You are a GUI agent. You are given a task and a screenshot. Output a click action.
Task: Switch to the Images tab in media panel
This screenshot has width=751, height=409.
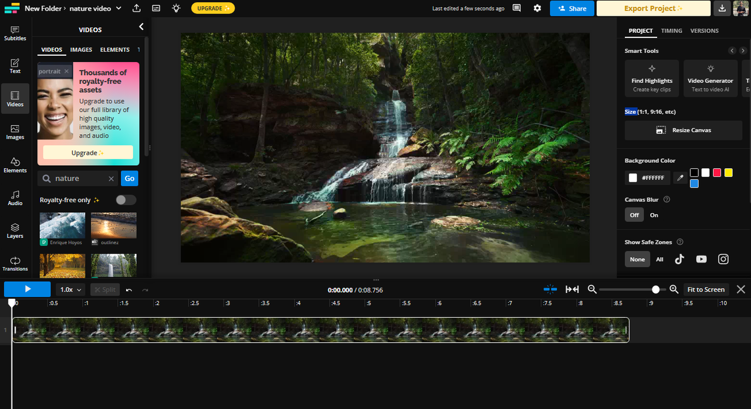[81, 50]
